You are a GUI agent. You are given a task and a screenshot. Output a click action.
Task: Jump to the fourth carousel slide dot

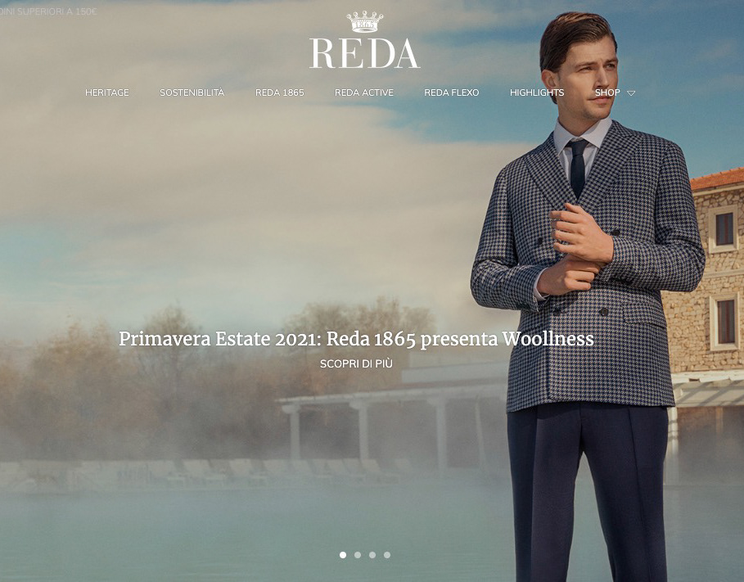[x=386, y=555]
